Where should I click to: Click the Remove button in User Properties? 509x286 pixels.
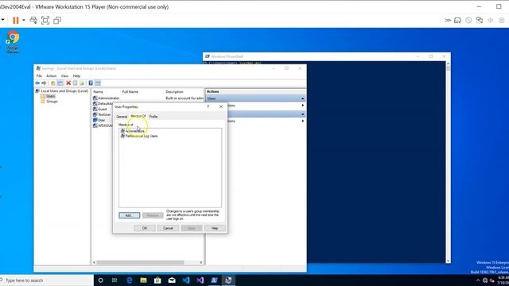coord(153,215)
